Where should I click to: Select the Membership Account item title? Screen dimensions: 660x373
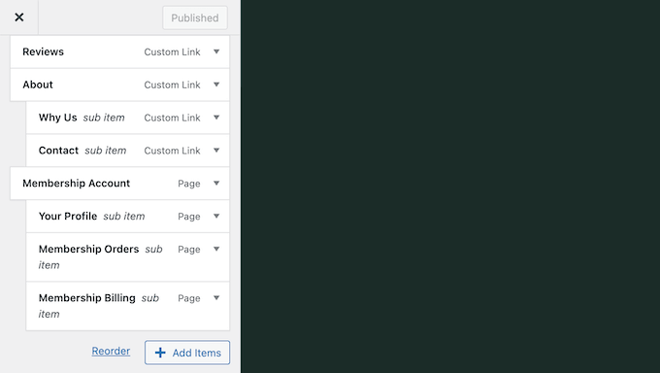coord(76,183)
